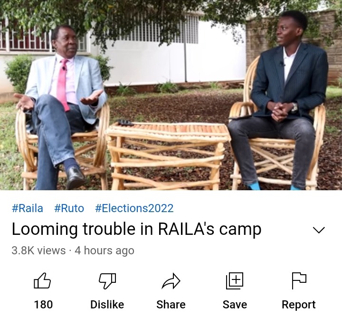Tap the video on the man in pink tie
342x316 pixels.
[63, 107]
